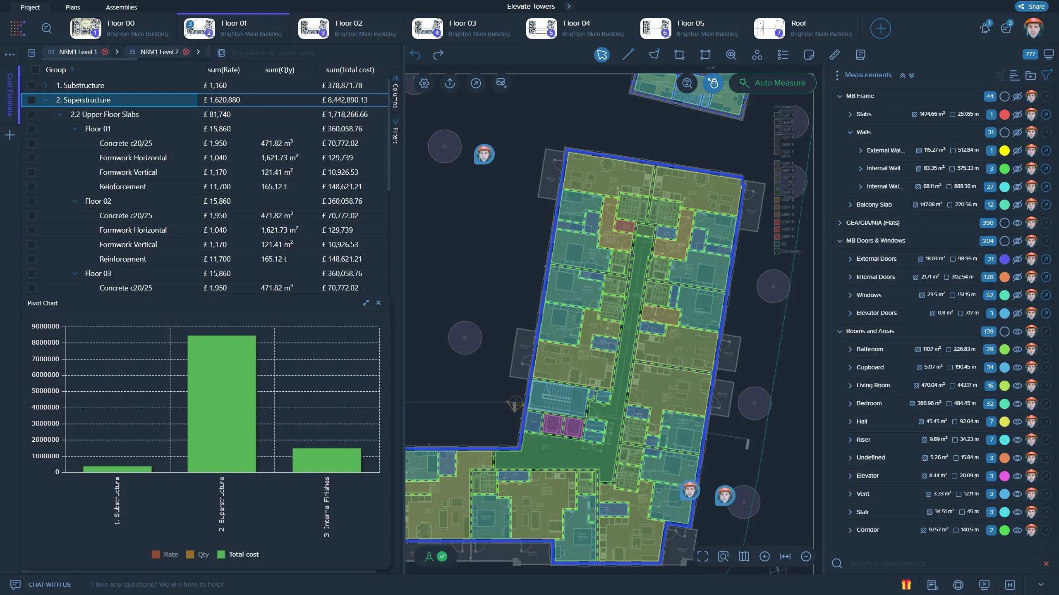Collapse the MB Doors & Windows section

coord(840,240)
